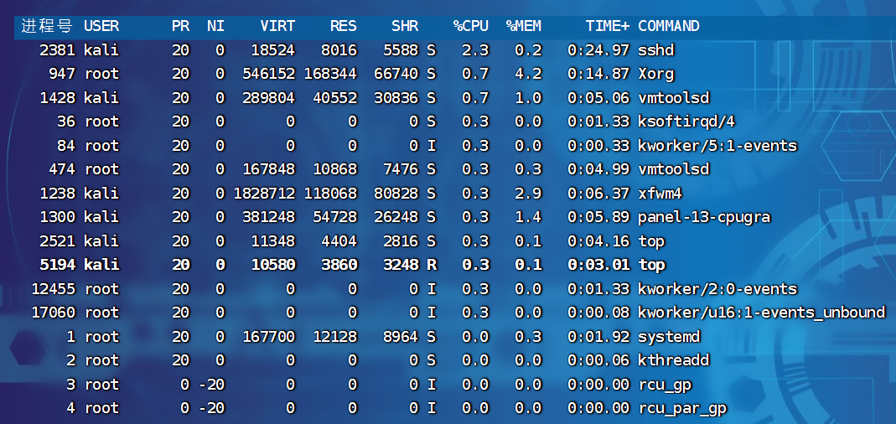Click the USER column header
The image size is (896, 424).
tap(101, 26)
